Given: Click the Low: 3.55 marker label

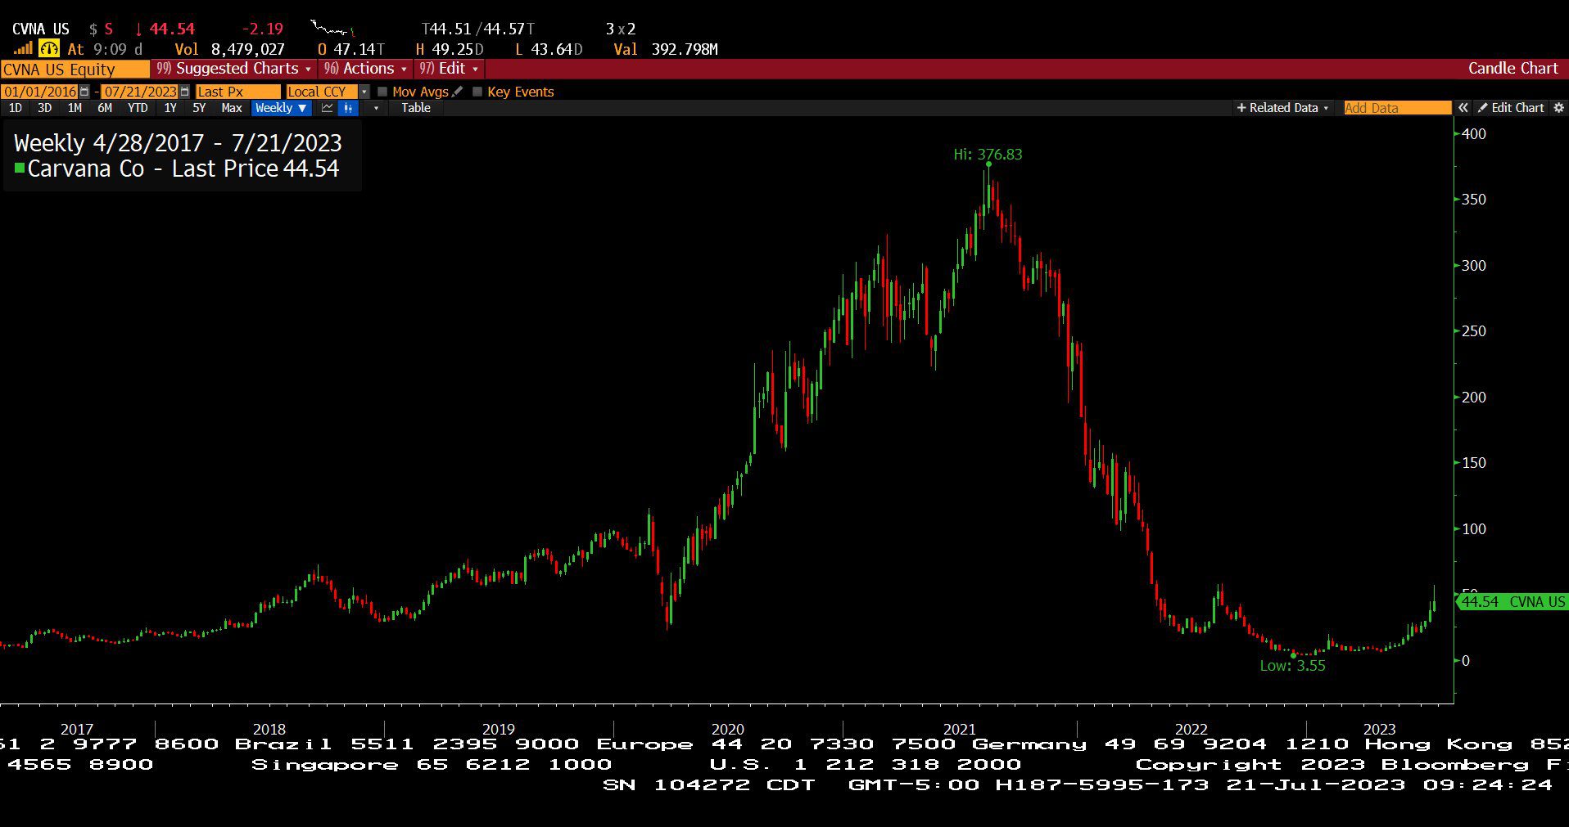Looking at the screenshot, I should click(1292, 665).
